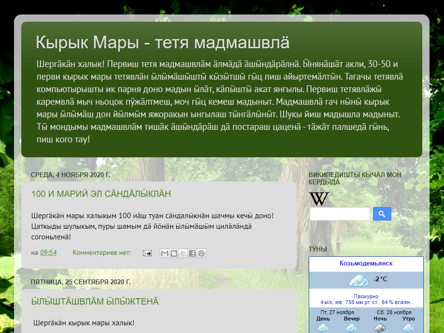Image resolution: width=444 pixels, height=333 pixels.
Task: Click the 09:54 post timestamp link
Action: click(48, 253)
